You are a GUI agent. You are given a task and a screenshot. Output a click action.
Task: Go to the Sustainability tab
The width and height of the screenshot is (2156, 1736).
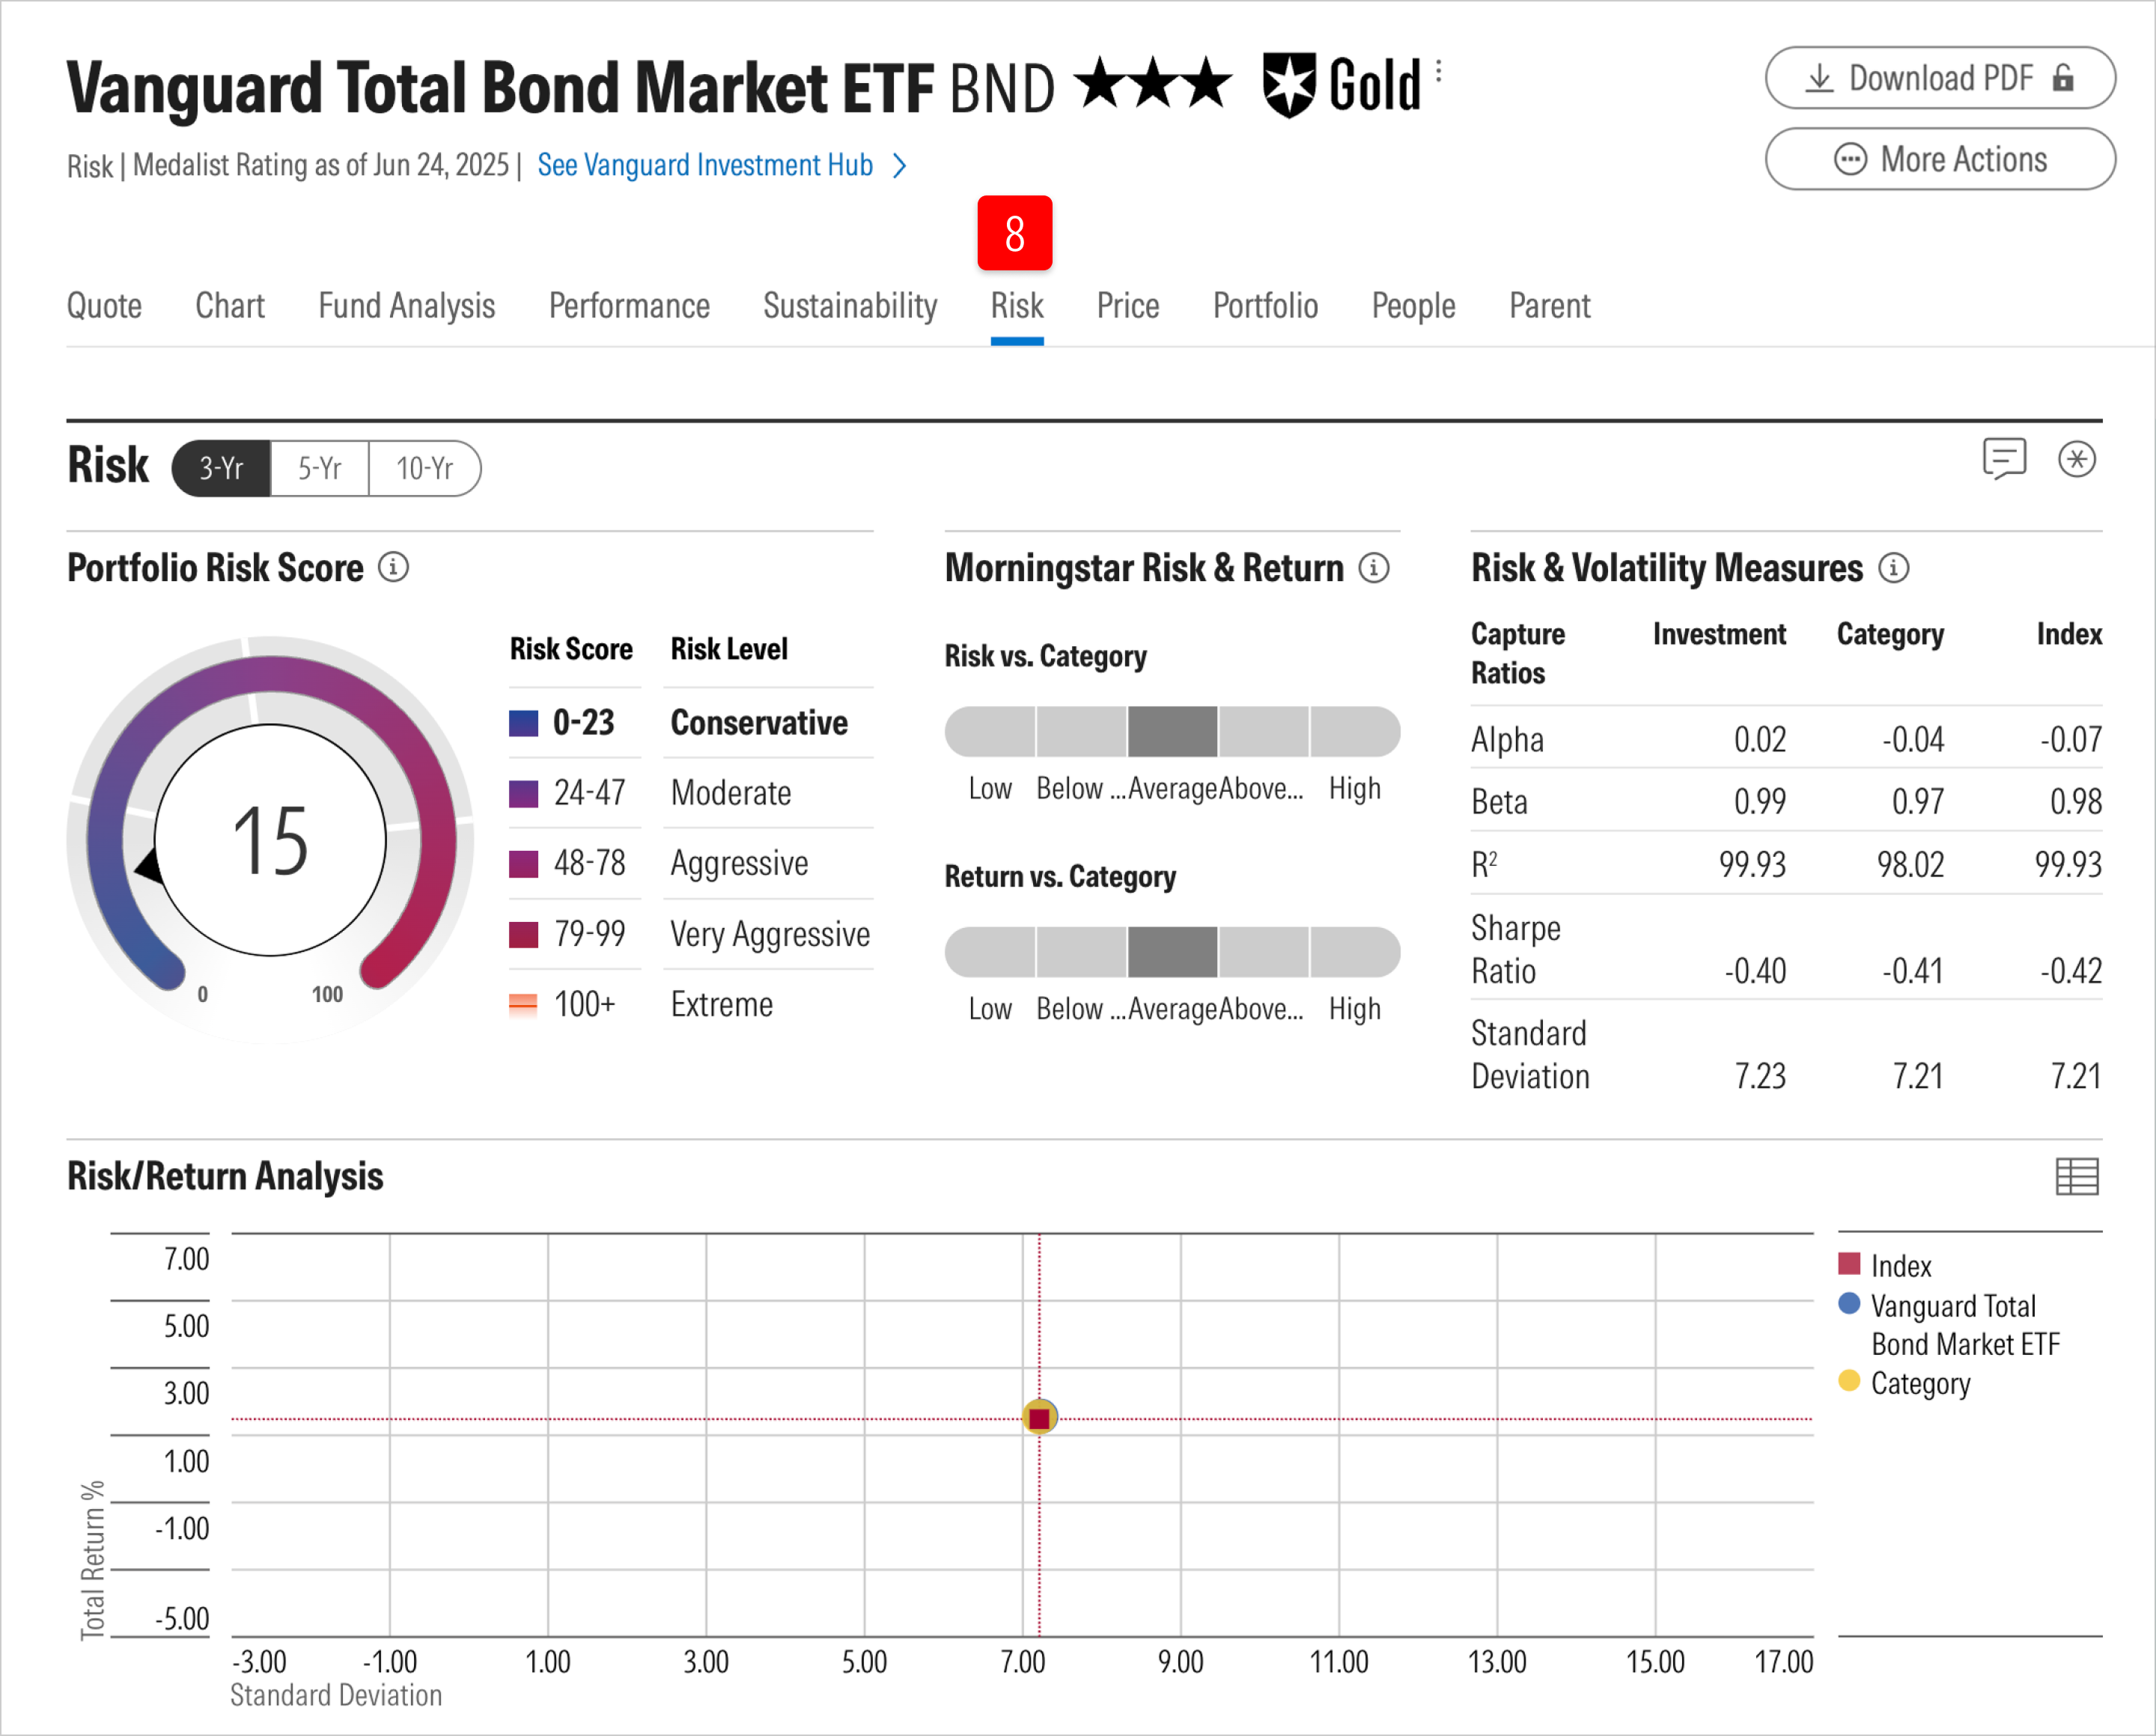[850, 306]
